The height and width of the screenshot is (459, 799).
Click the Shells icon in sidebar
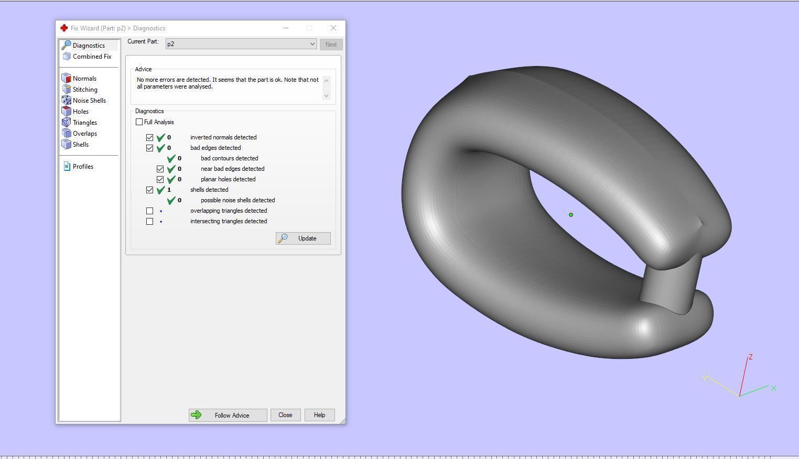tap(66, 145)
